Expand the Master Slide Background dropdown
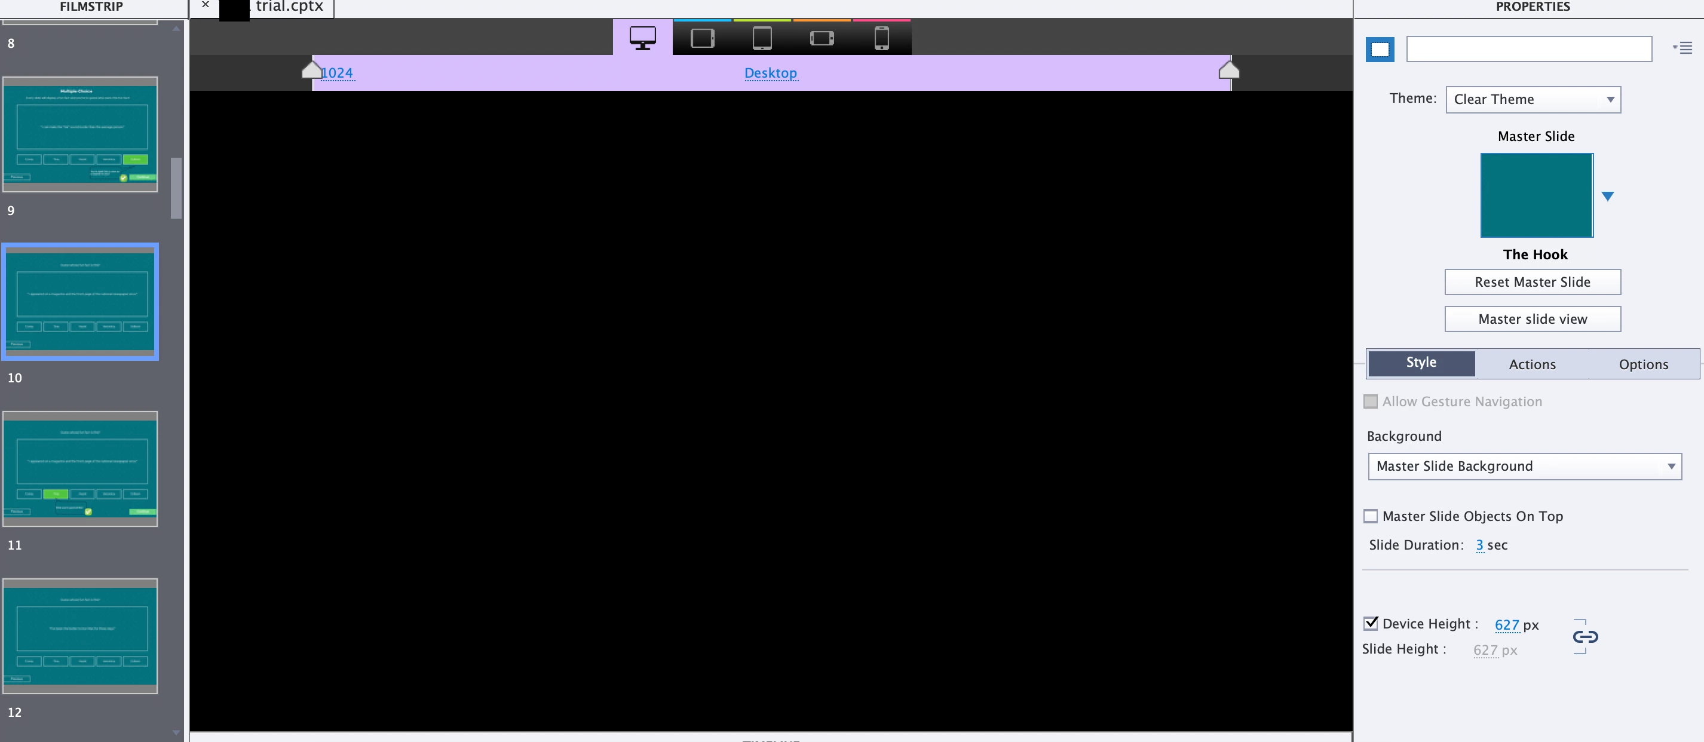This screenshot has height=742, width=1704. [x=1524, y=466]
